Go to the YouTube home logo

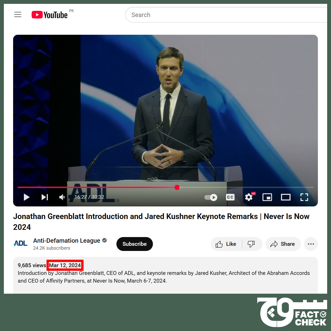click(x=50, y=15)
